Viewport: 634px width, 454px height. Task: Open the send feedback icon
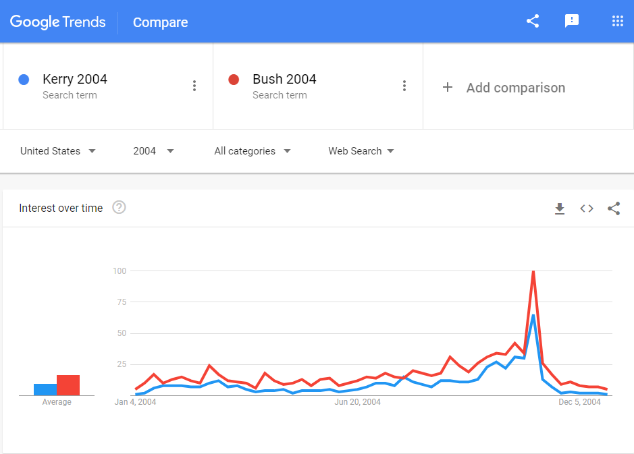tap(571, 21)
